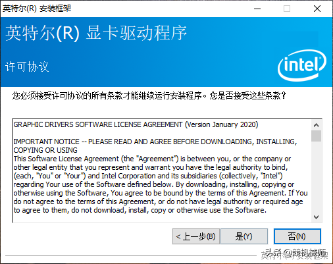Accept the license with 是(Y)
This screenshot has width=333, height=264.
(x=244, y=236)
